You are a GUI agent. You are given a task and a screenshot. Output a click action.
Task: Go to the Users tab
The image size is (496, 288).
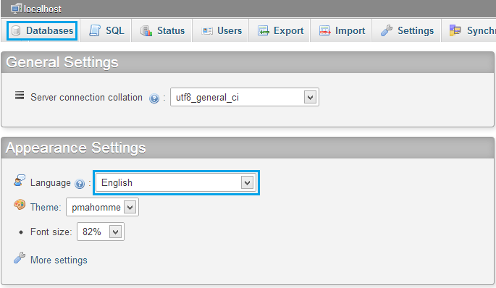pos(221,30)
